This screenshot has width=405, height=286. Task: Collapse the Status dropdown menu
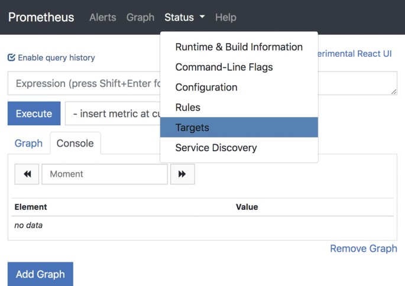pos(184,17)
